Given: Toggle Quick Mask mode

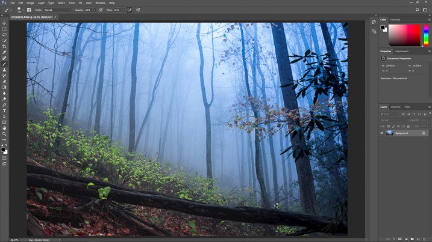Looking at the screenshot, I should [x=4, y=158].
